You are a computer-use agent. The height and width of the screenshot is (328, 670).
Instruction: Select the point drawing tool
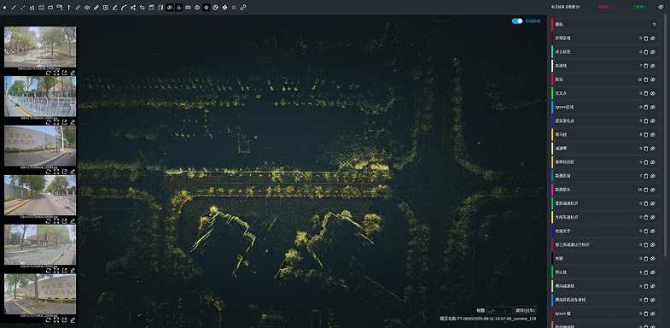click(x=5, y=8)
